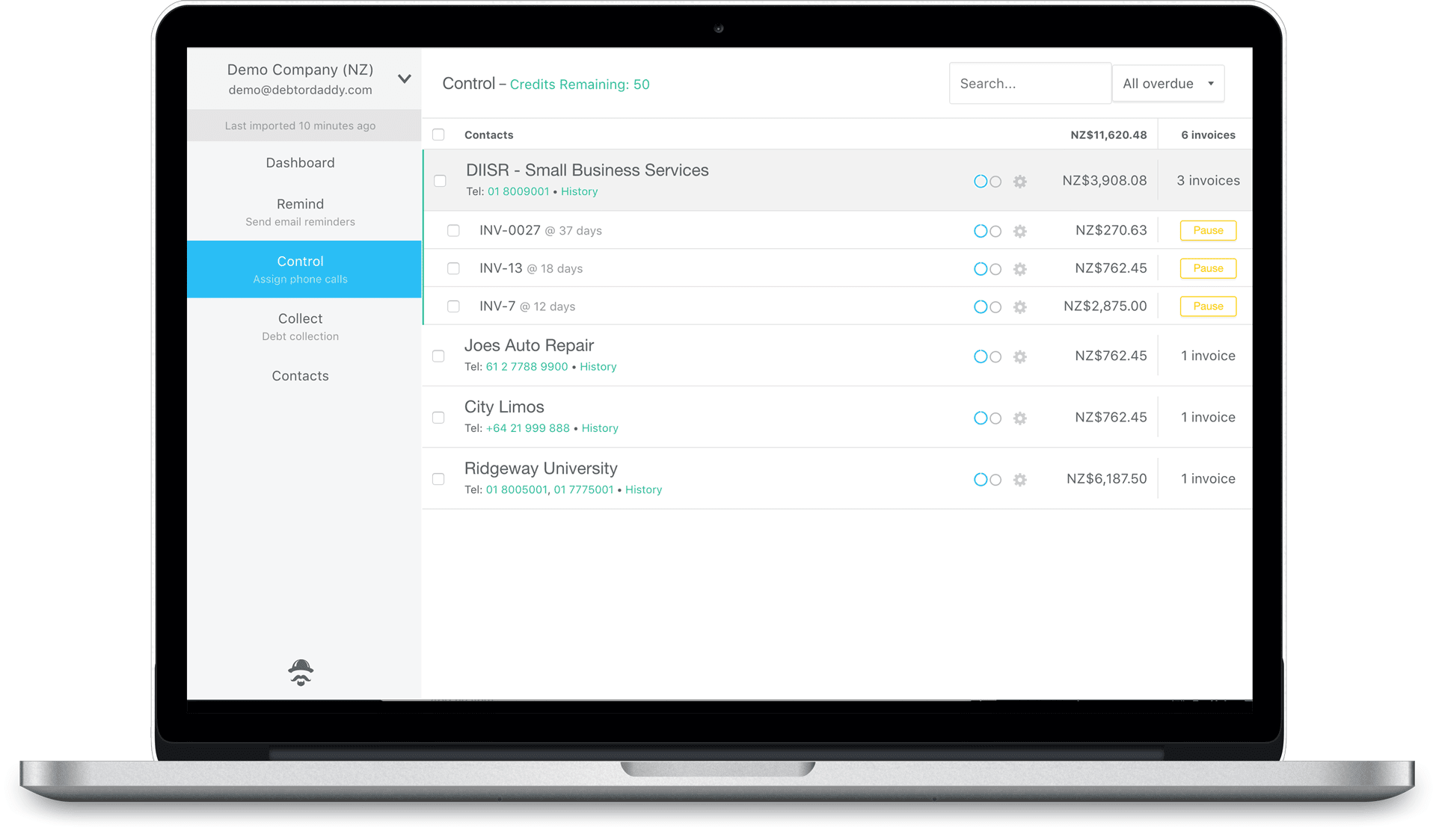
Task: Open History for Joes Auto Repair
Action: pos(598,367)
